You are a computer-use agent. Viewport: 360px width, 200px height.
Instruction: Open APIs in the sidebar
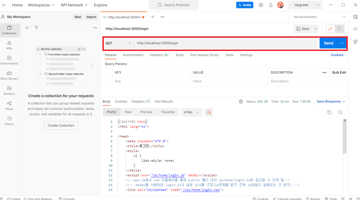point(10,45)
